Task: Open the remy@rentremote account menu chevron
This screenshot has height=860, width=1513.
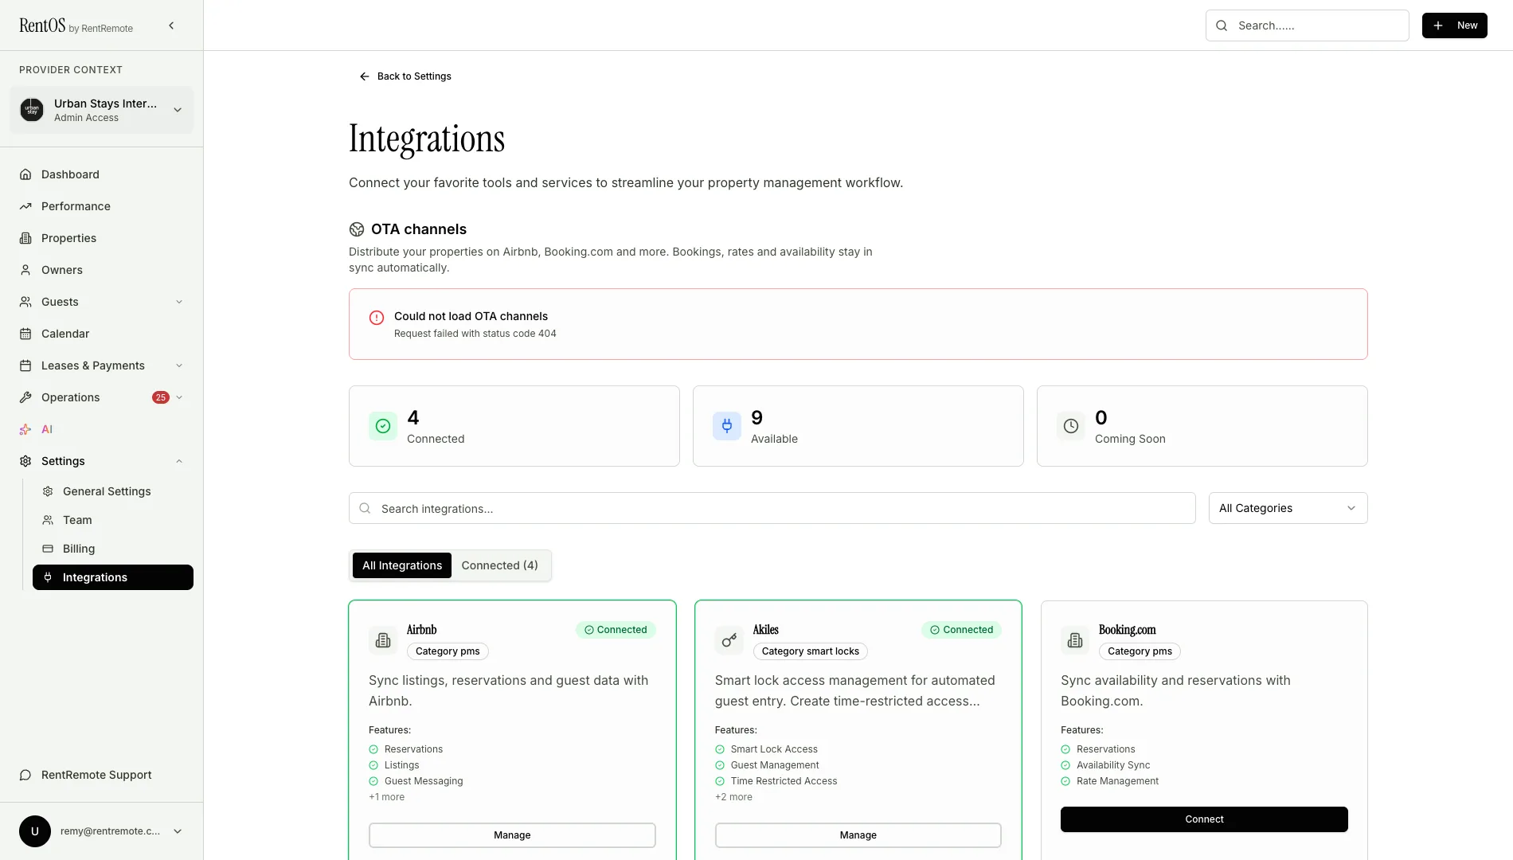Action: 178,831
